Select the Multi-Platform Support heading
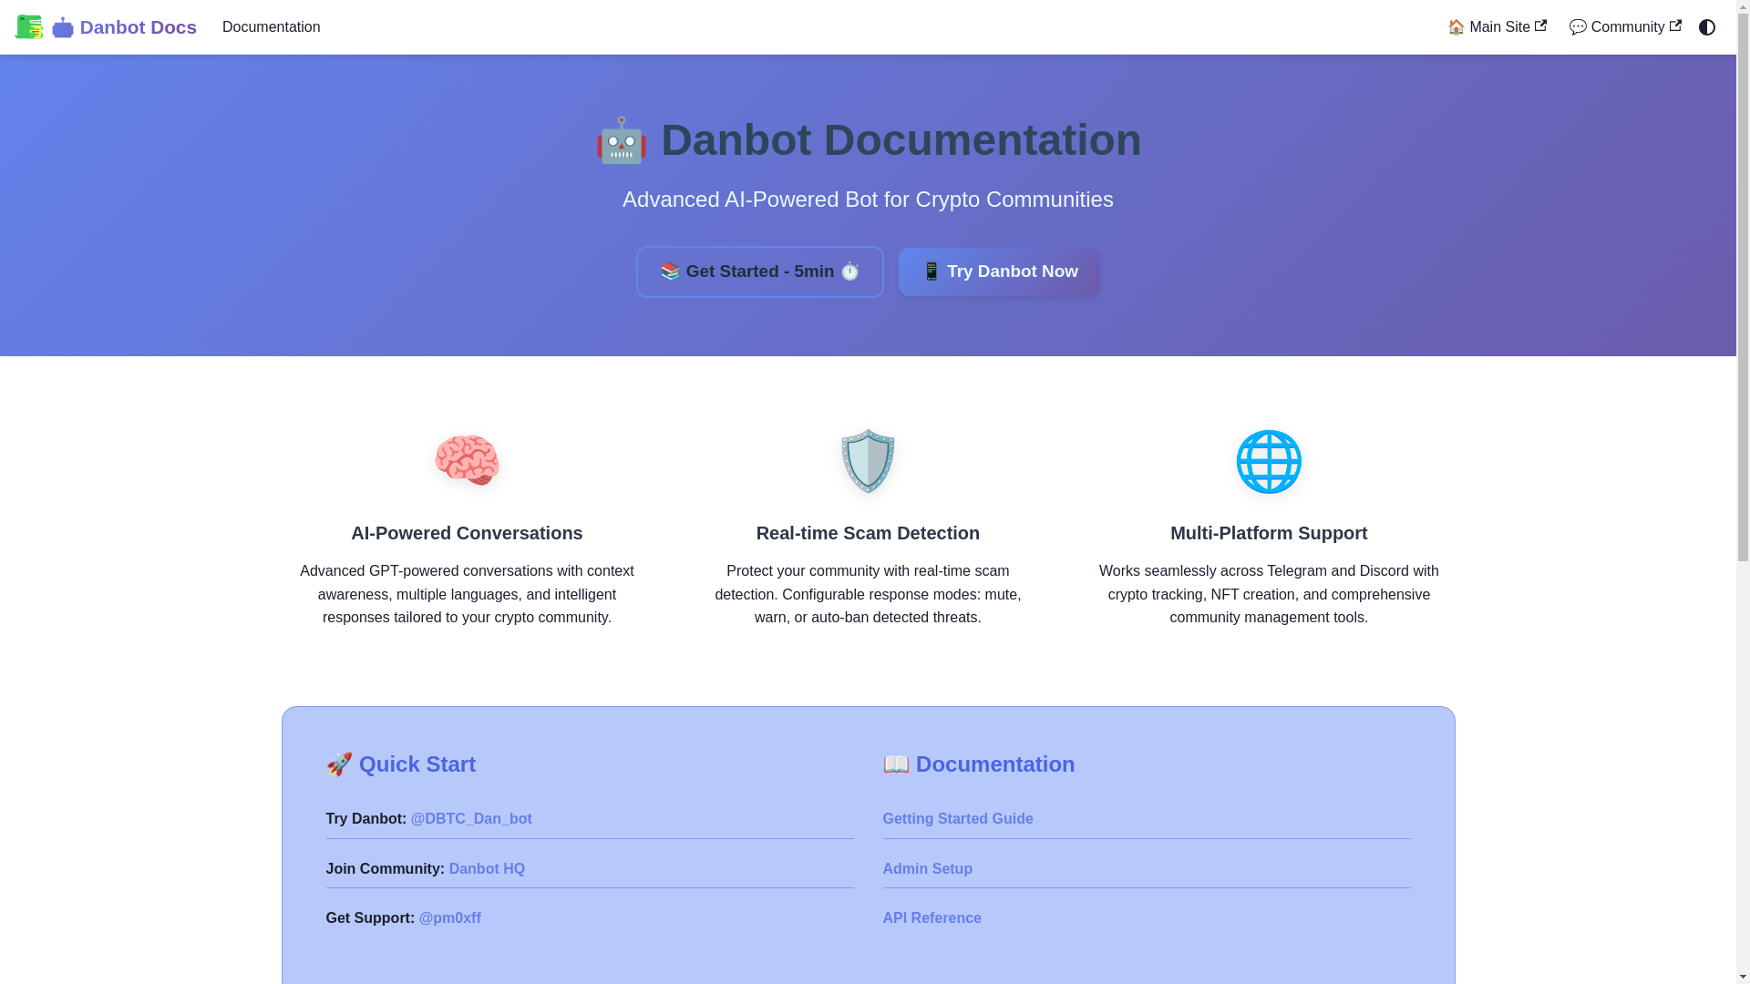The height and width of the screenshot is (984, 1750). click(1269, 533)
